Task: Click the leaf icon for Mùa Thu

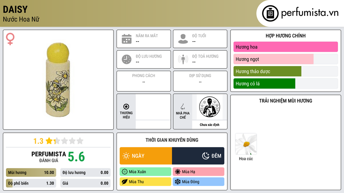Action: pyautogui.click(x=125, y=182)
